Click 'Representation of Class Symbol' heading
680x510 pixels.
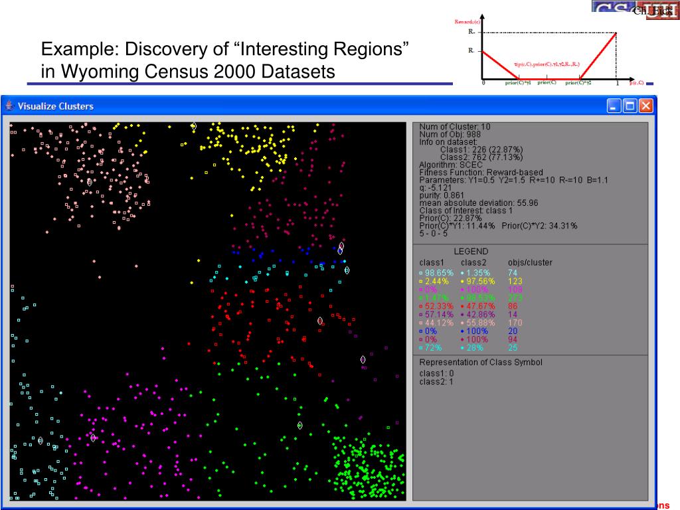tap(481, 362)
